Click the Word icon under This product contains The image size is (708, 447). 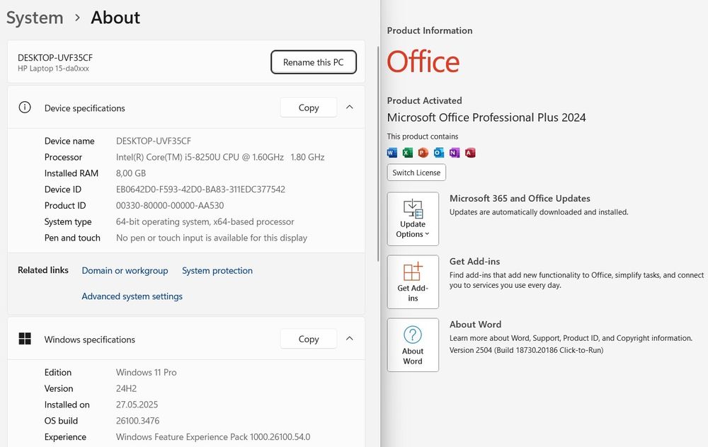(392, 153)
